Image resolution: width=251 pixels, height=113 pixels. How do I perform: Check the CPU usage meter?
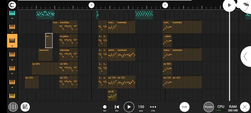click(x=221, y=108)
